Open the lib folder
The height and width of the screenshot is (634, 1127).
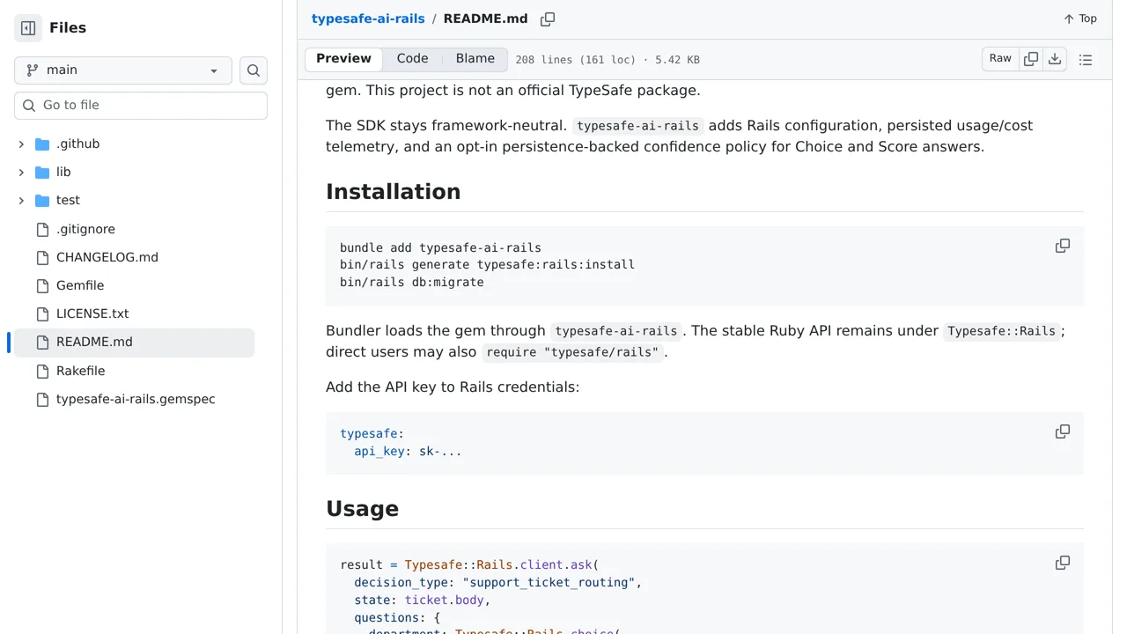[x=63, y=173]
